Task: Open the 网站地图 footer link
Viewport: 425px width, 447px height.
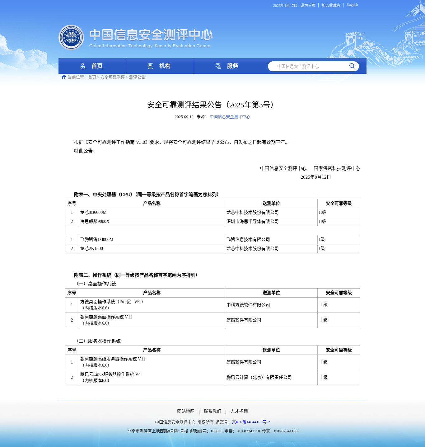Action: tap(186, 412)
